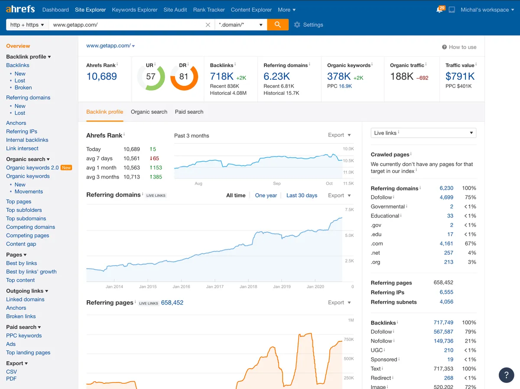Open Link intersect in sidebar

pyautogui.click(x=23, y=148)
